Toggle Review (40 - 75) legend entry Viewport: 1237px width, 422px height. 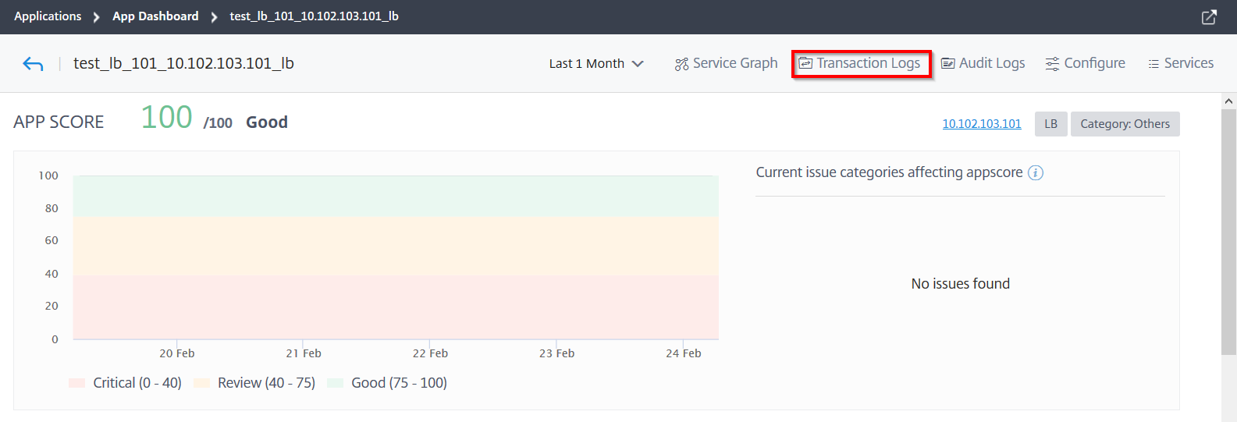click(x=254, y=383)
